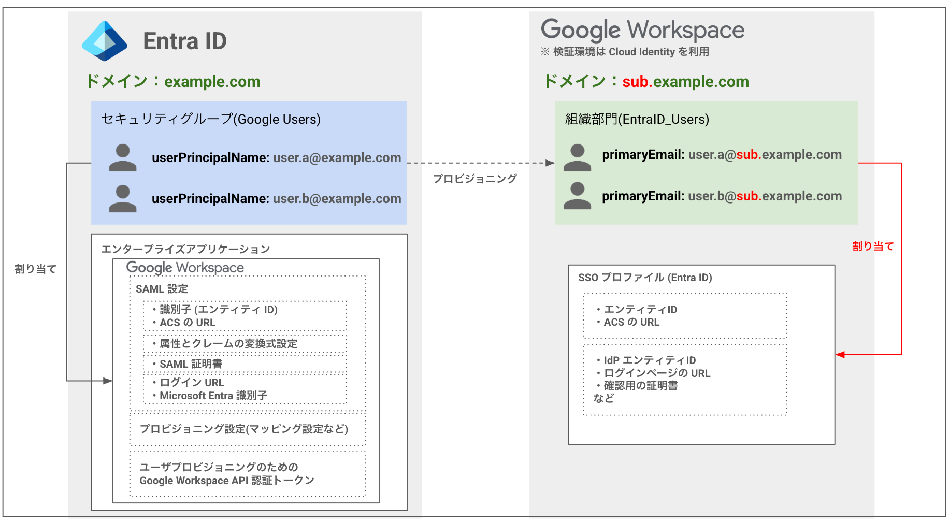The width and height of the screenshot is (949, 523).
Task: Click the "ドメイン：example.com" green label
Action: point(173,81)
